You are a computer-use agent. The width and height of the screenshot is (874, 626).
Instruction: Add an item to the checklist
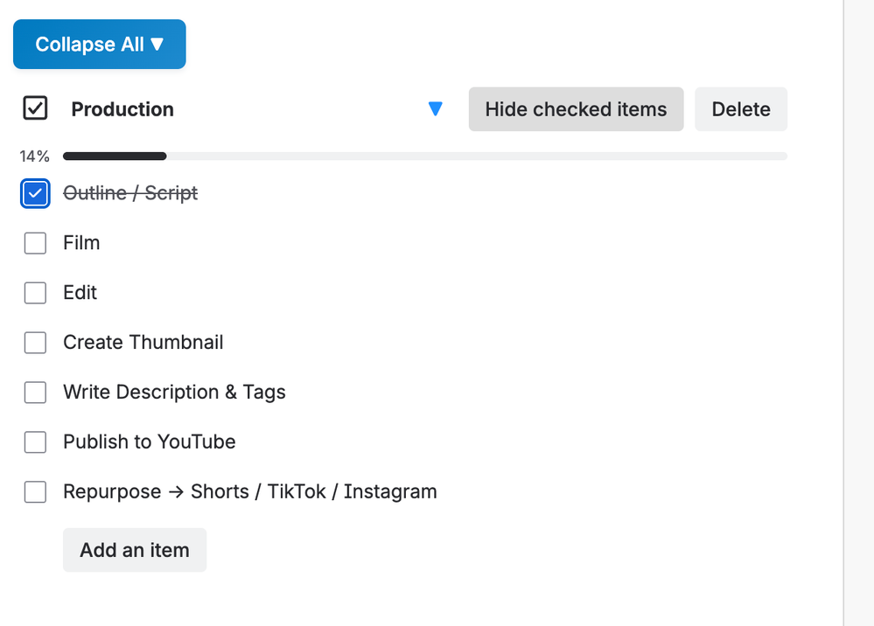135,550
